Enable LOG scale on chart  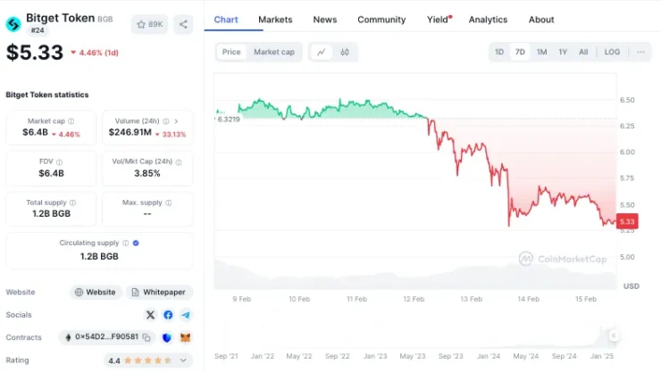(612, 52)
